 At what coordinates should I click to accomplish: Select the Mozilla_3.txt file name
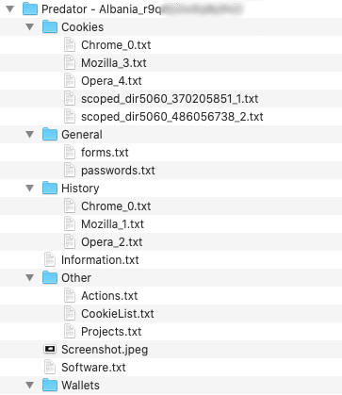[x=114, y=63]
